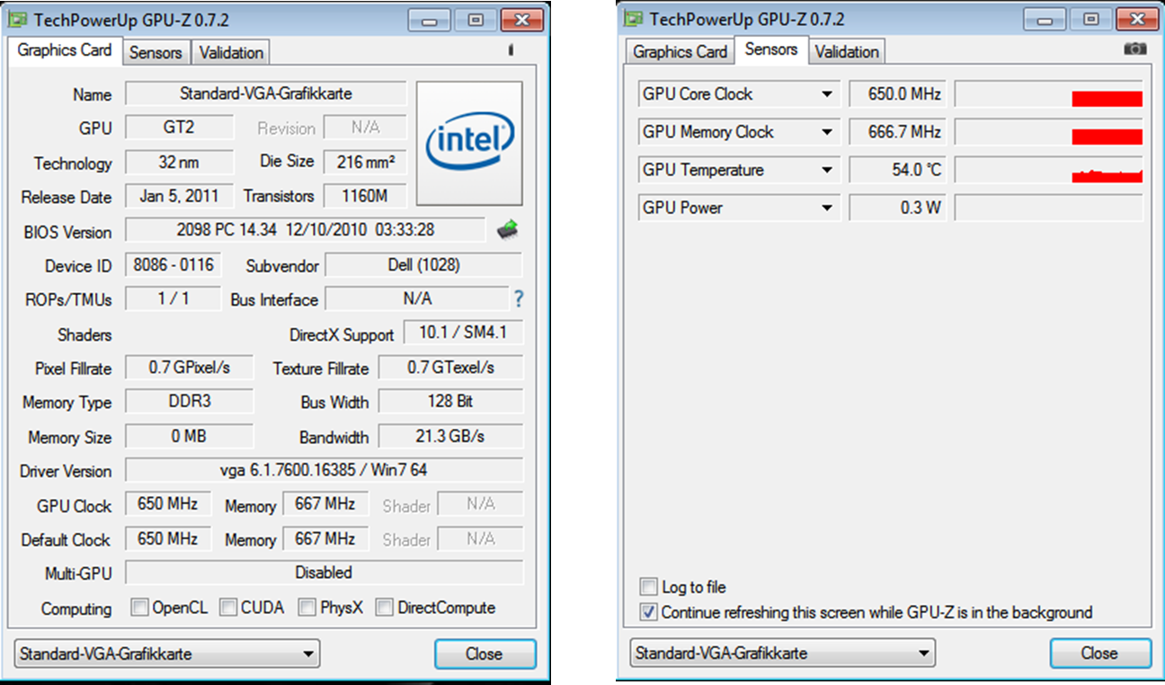Uncheck Continue refreshing in background checkbox

[x=648, y=612]
